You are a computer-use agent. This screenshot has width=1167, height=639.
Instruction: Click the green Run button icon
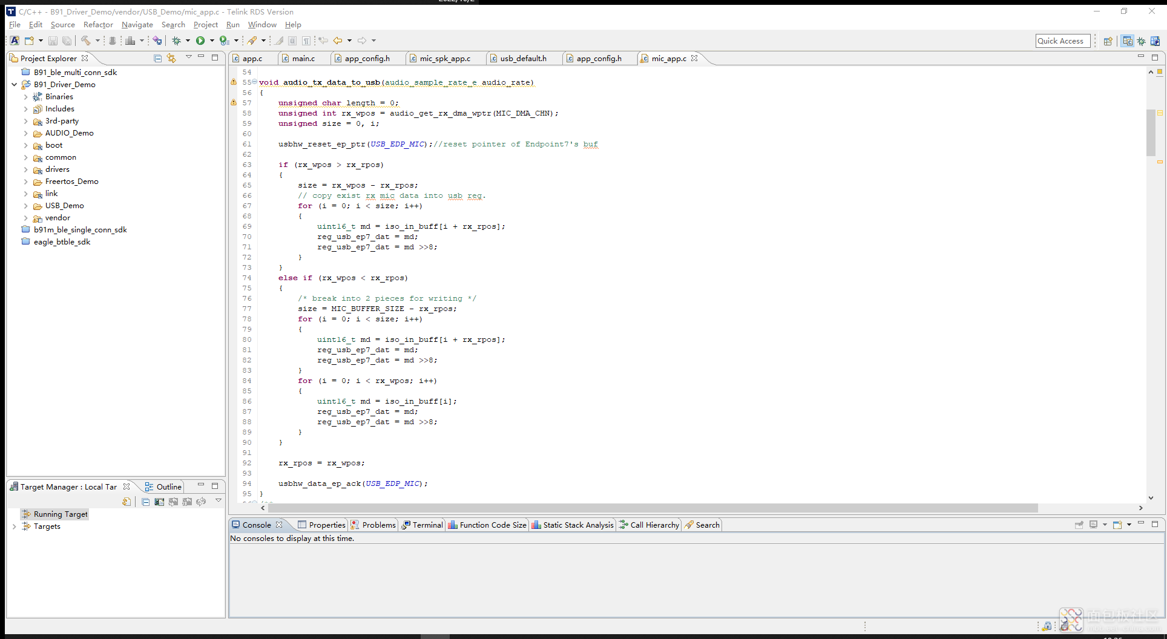[200, 41]
